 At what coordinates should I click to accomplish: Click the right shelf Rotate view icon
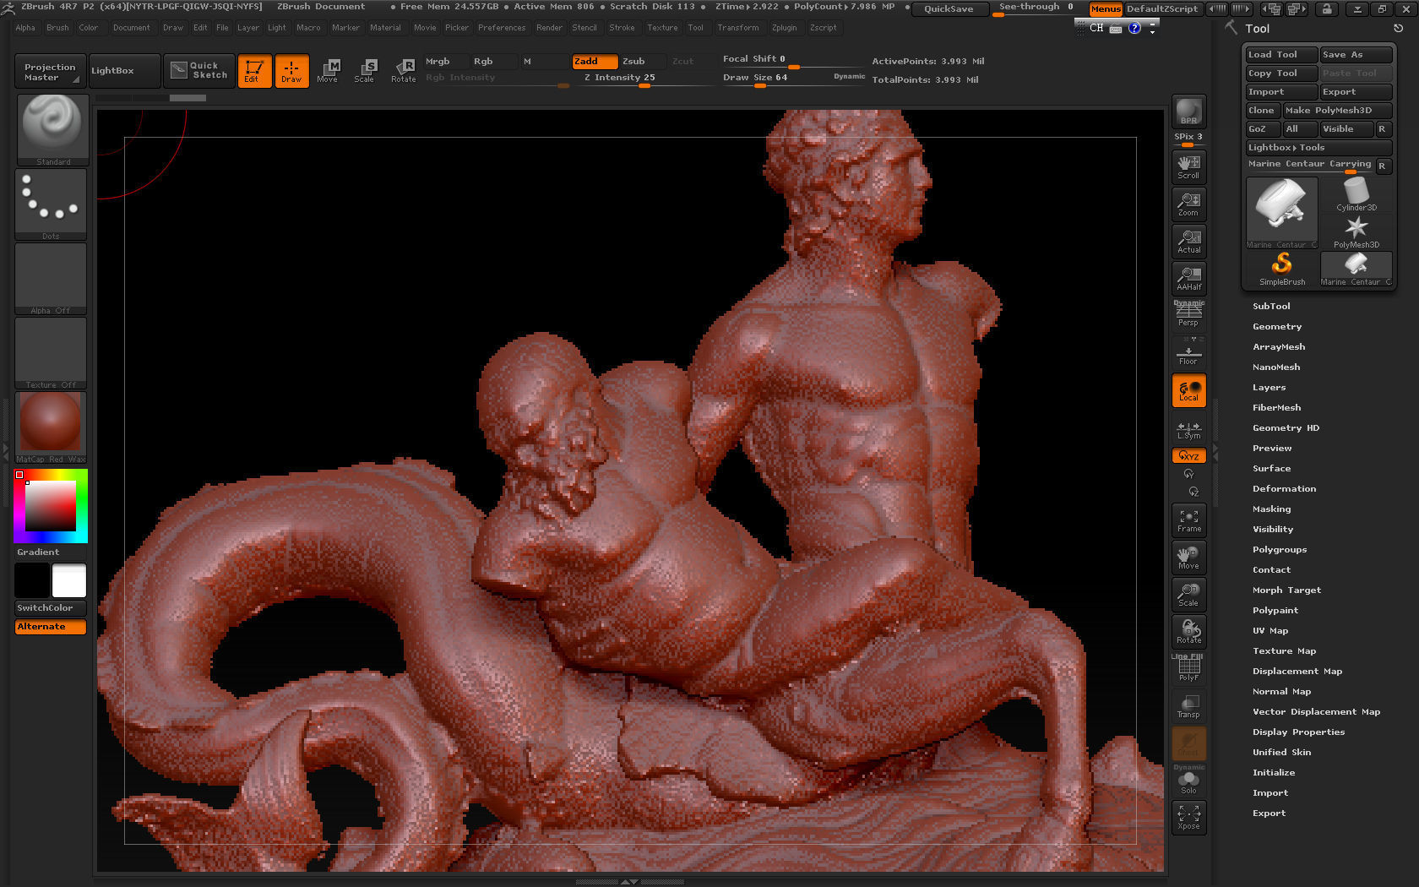[x=1188, y=632]
